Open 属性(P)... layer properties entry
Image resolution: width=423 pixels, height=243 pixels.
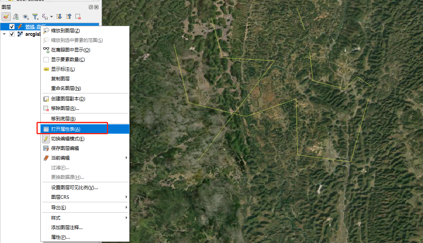click(x=85, y=237)
